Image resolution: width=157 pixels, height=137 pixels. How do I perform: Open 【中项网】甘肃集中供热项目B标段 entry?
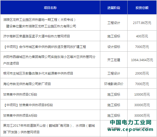pyautogui.click(x=28, y=105)
